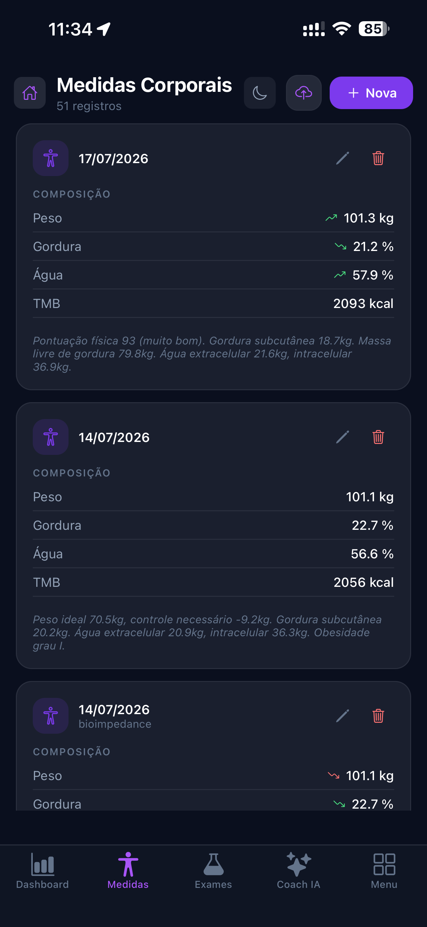427x927 pixels.
Task: Toggle dark mode with the moon icon
Action: click(x=260, y=93)
